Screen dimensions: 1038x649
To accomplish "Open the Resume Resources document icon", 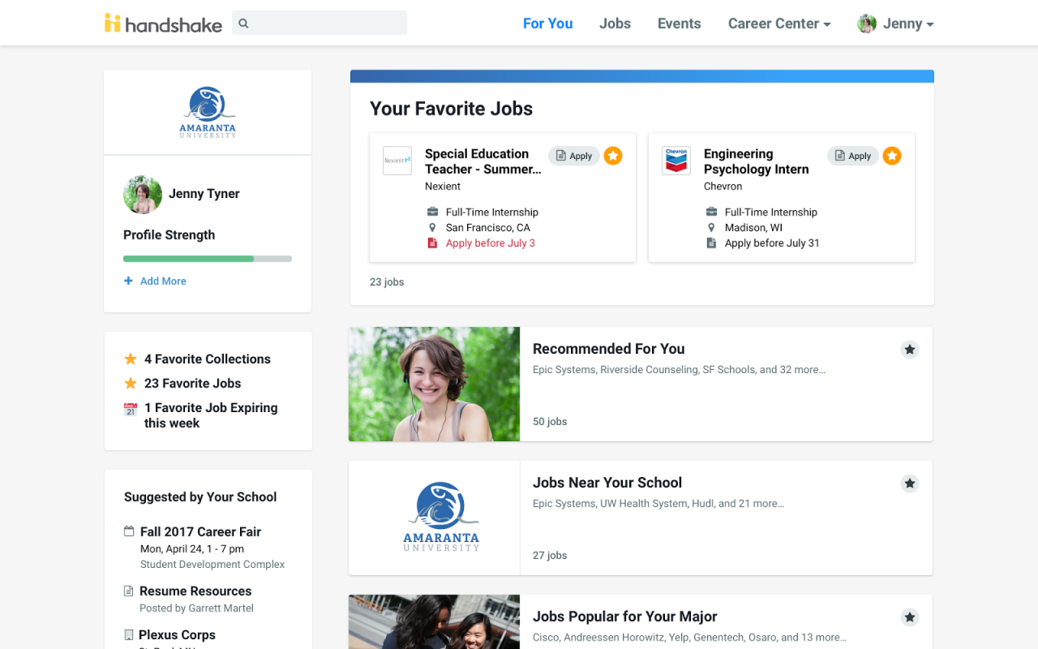I will coord(129,591).
